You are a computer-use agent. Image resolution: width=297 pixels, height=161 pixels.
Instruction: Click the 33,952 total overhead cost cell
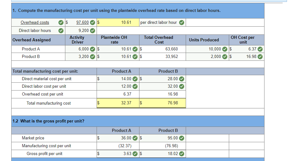tap(163, 57)
